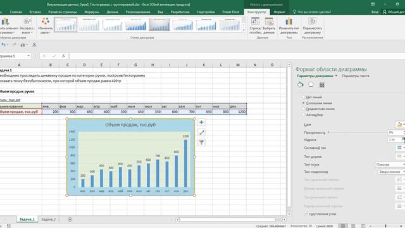This screenshot has height=228, width=405.
Task: Open chart filters funnel button
Action: pyautogui.click(x=201, y=142)
